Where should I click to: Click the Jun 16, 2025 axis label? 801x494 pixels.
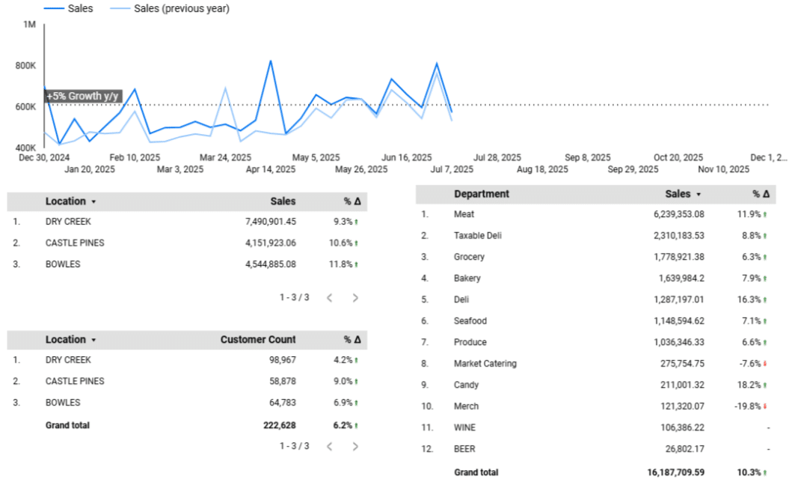pos(406,158)
